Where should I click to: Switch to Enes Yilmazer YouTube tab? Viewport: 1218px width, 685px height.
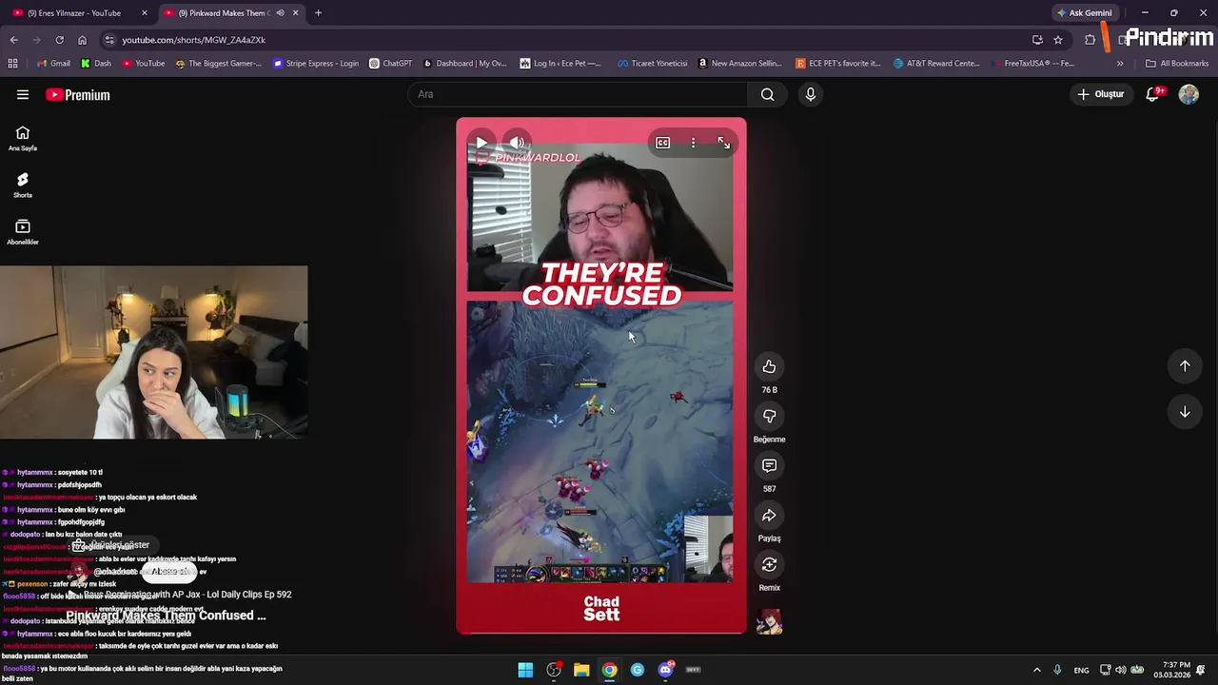point(72,13)
